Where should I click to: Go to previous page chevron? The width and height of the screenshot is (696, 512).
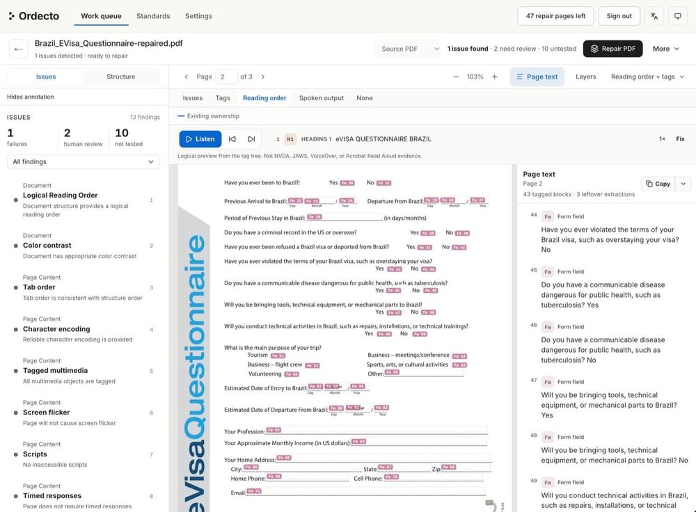pos(186,77)
